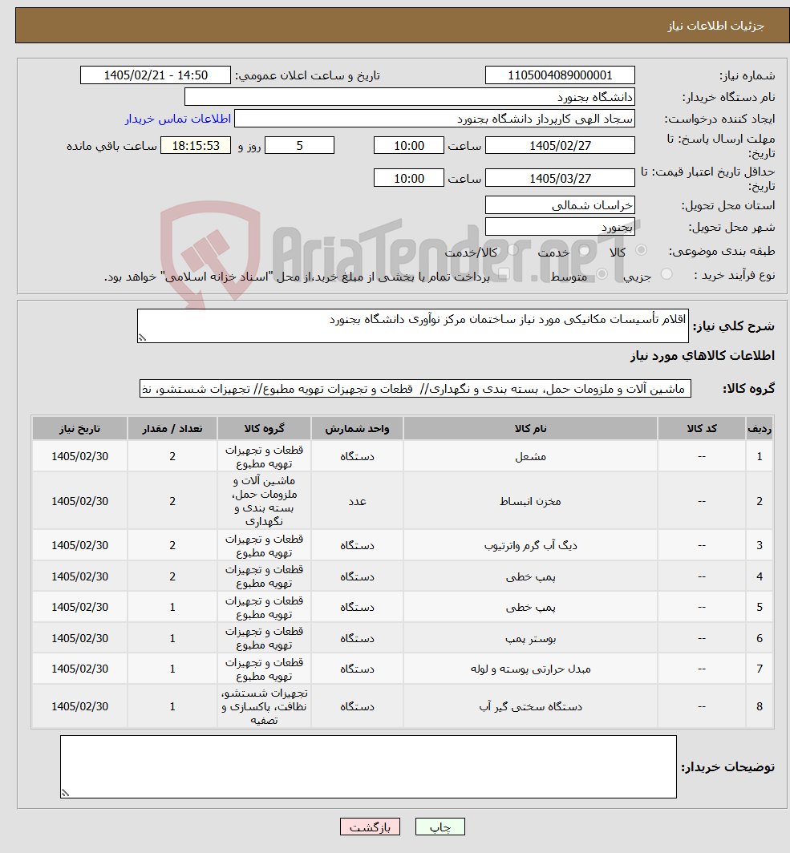The height and width of the screenshot is (853, 790).
Task: Click the item name مخزن انبساط
Action: [x=530, y=501]
